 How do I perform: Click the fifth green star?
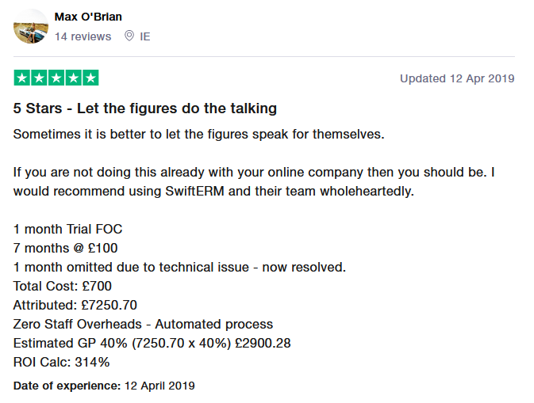point(90,78)
